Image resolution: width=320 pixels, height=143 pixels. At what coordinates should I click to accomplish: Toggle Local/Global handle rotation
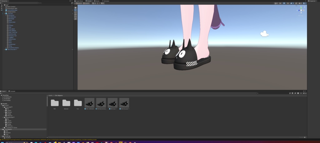[x=86, y=3]
